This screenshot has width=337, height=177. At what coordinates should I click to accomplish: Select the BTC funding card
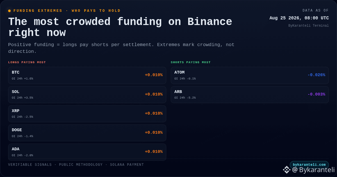click(x=87, y=75)
